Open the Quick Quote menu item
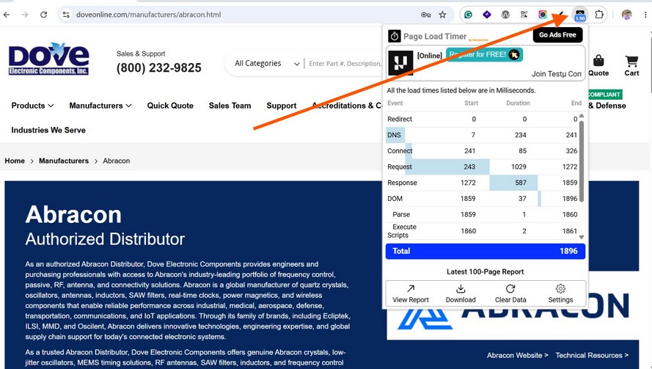This screenshot has width=652, height=369. (x=170, y=106)
